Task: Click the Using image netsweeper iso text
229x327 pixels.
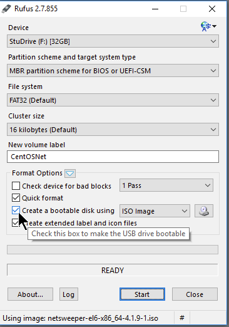Action: pyautogui.click(x=80, y=318)
